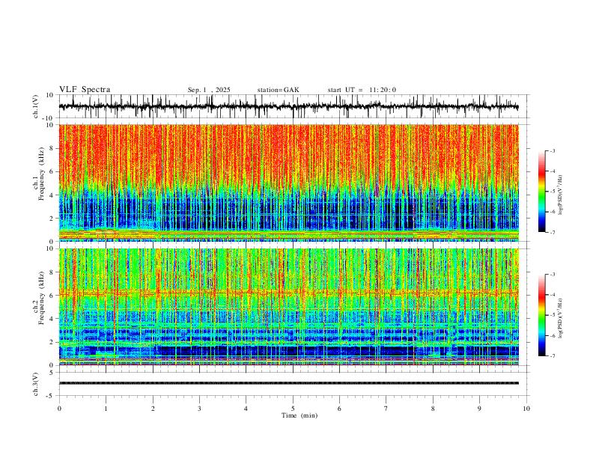Click the ch.2 'Frequency (kHz)' axis label
Viewport: 593px width, 458px height.
pos(42,298)
